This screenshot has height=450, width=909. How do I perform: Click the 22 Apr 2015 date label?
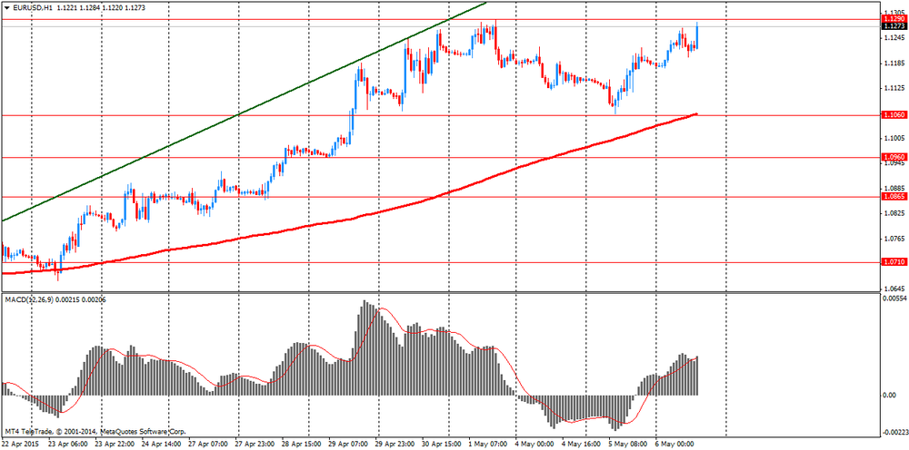(19, 445)
